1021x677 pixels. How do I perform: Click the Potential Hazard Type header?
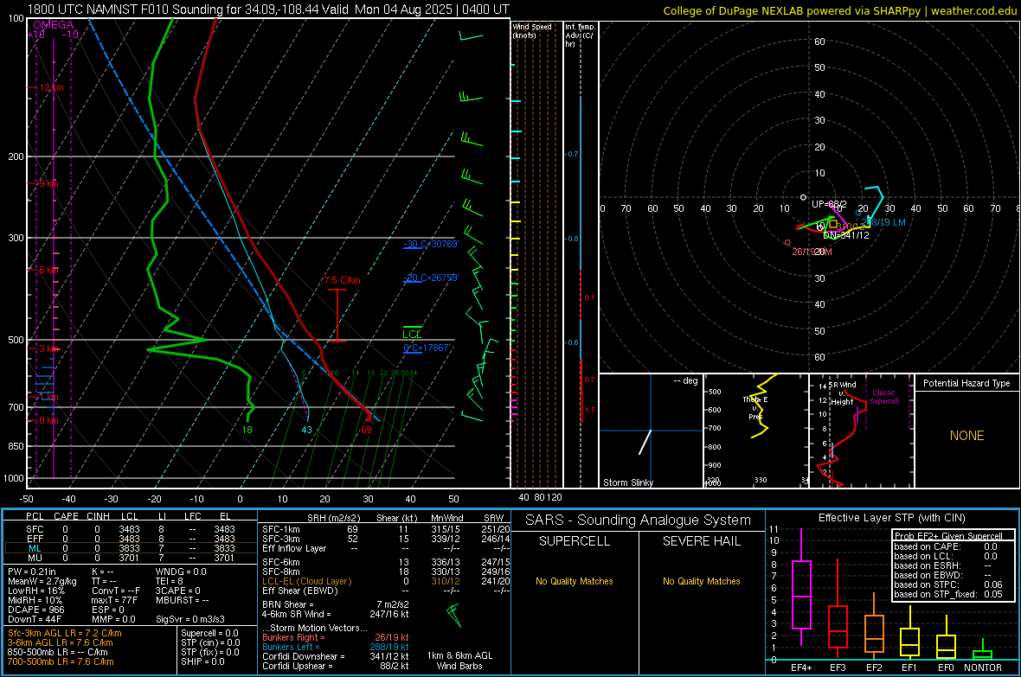click(x=966, y=383)
